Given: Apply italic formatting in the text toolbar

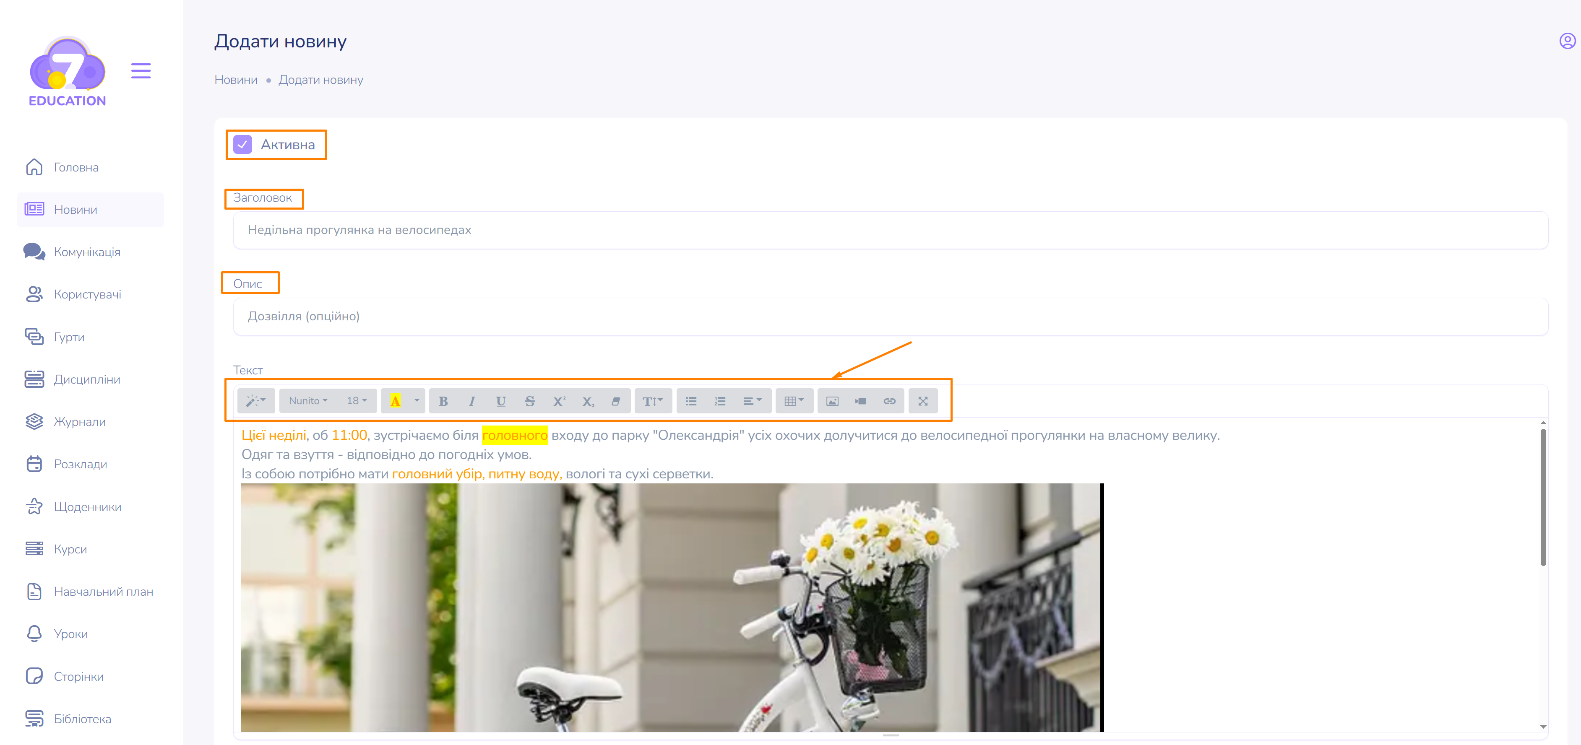Looking at the screenshot, I should tap(472, 401).
